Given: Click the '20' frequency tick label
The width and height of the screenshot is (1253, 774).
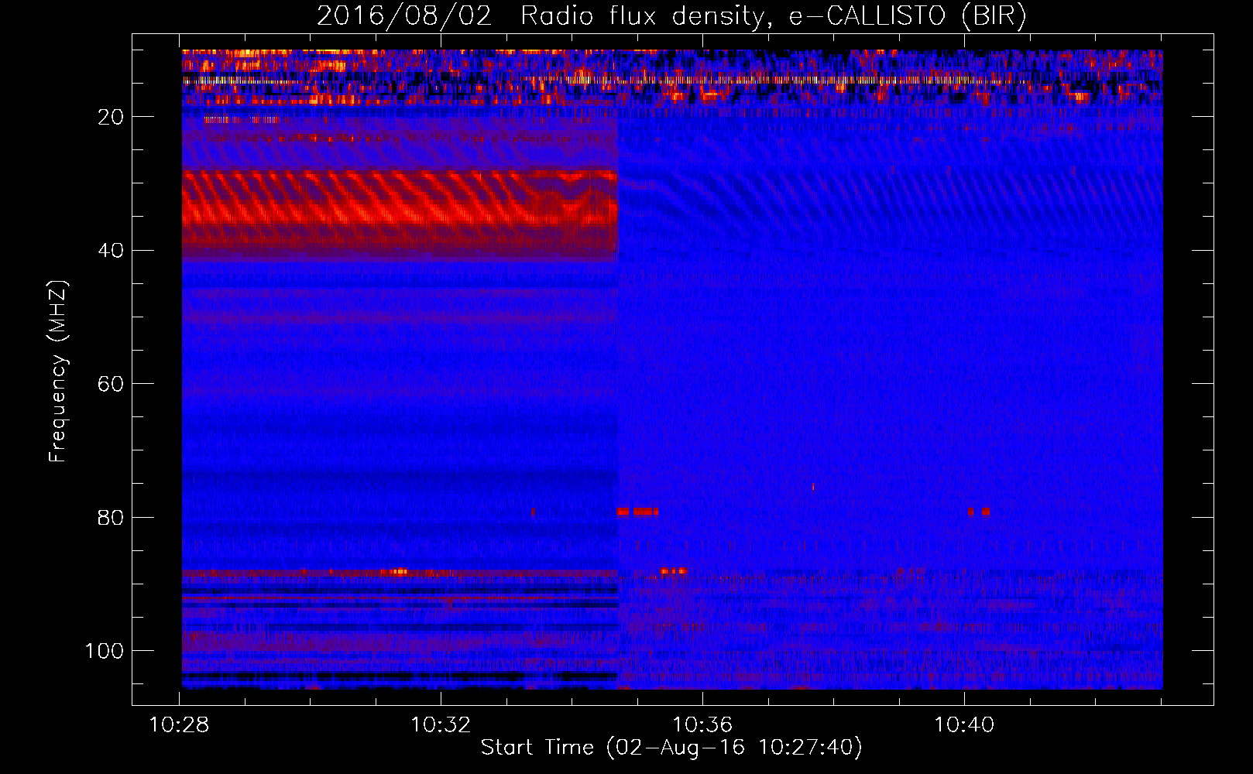Looking at the screenshot, I should click(x=112, y=117).
